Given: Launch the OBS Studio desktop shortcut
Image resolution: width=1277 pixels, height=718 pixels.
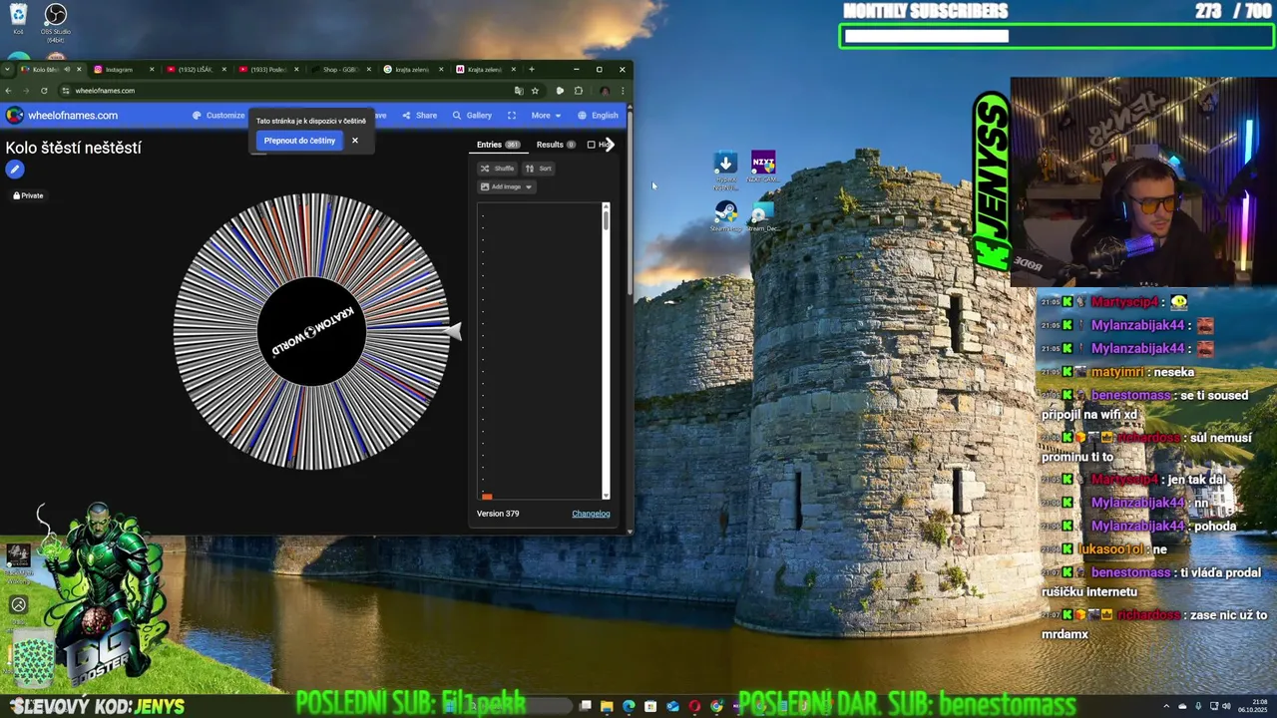Looking at the screenshot, I should 55,20.
